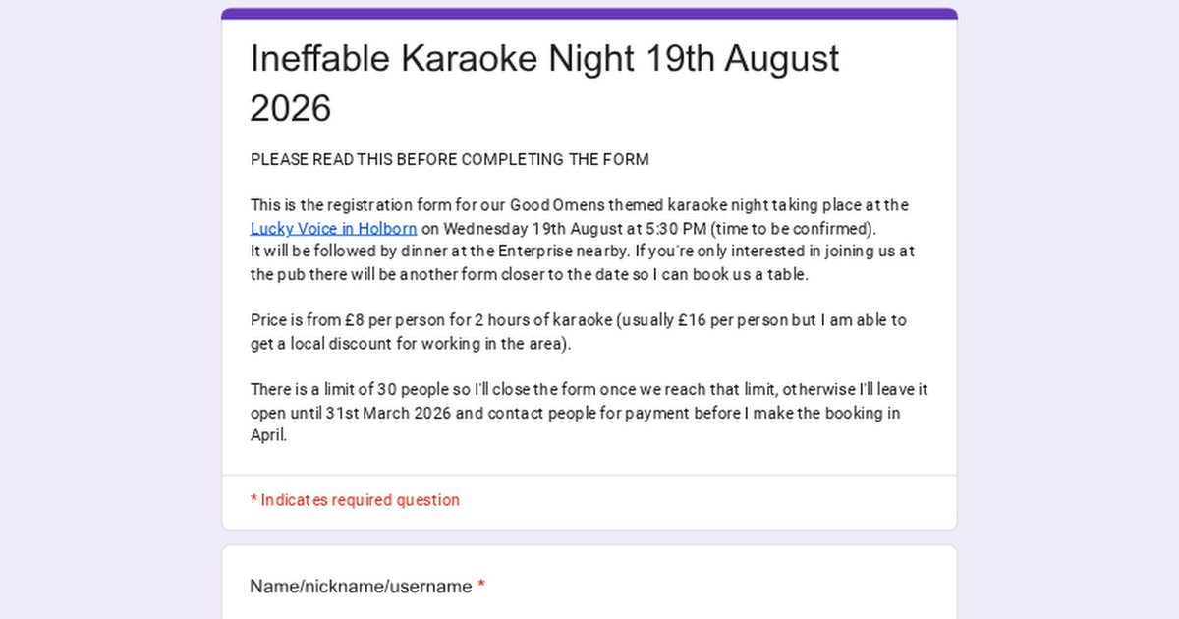The height and width of the screenshot is (619, 1179).
Task: Click the line starting get a local discount
Action: (410, 344)
